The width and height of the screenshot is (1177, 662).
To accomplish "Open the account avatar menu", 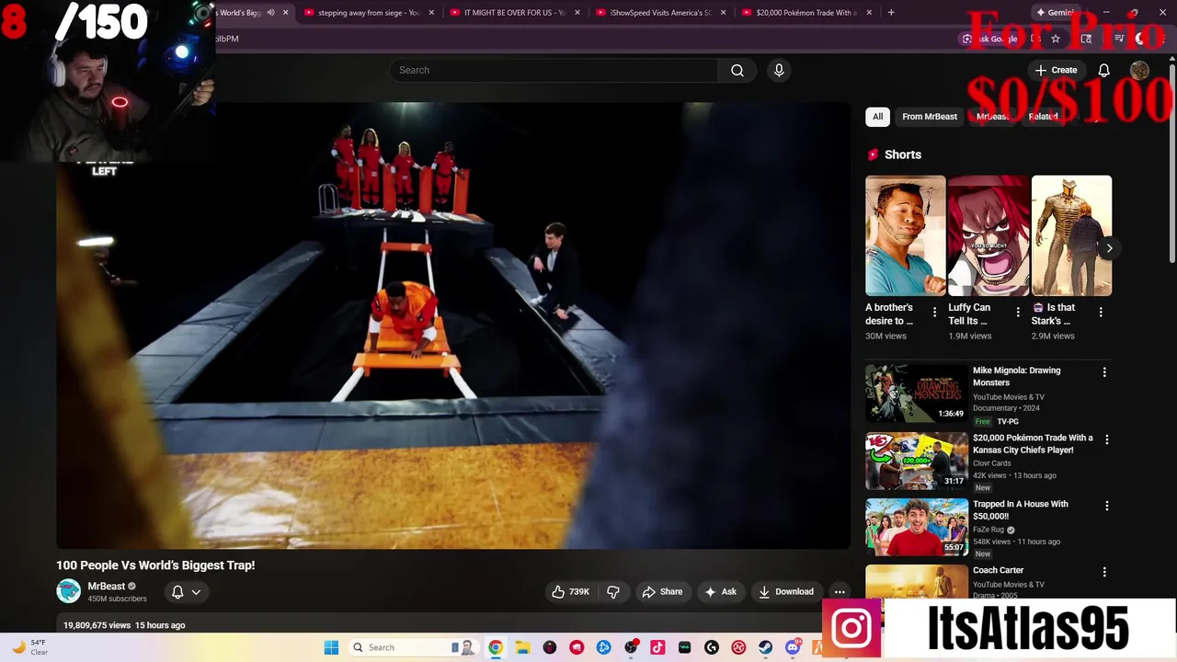I will click(x=1139, y=70).
